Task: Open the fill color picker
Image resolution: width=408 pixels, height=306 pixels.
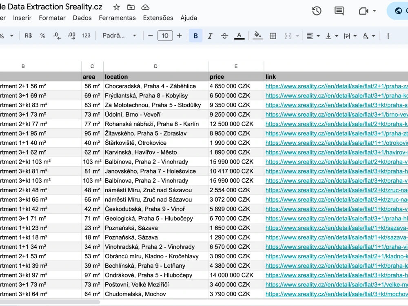Action: pos(257,35)
